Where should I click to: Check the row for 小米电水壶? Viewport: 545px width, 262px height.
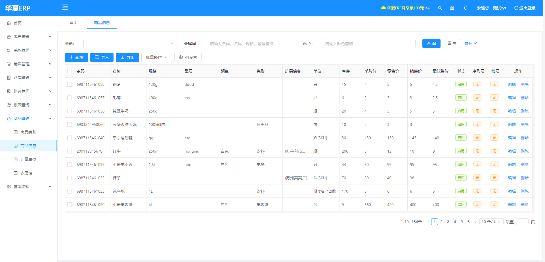pyautogui.click(x=70, y=165)
